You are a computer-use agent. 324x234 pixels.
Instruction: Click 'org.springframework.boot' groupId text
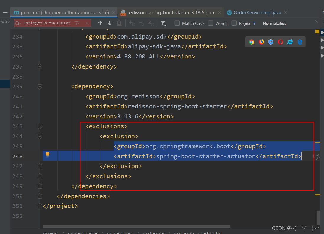188,146
